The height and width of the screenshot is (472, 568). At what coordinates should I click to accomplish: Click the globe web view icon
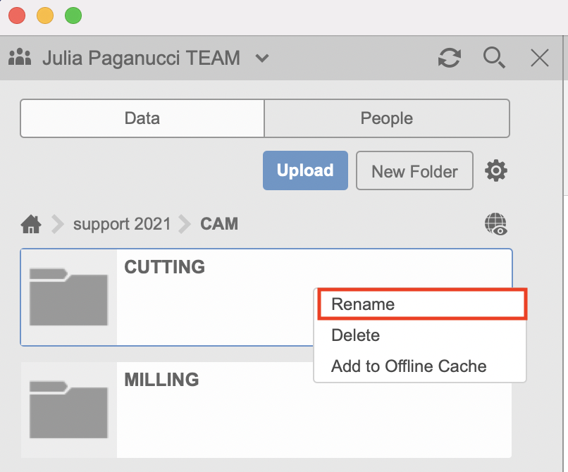click(496, 224)
